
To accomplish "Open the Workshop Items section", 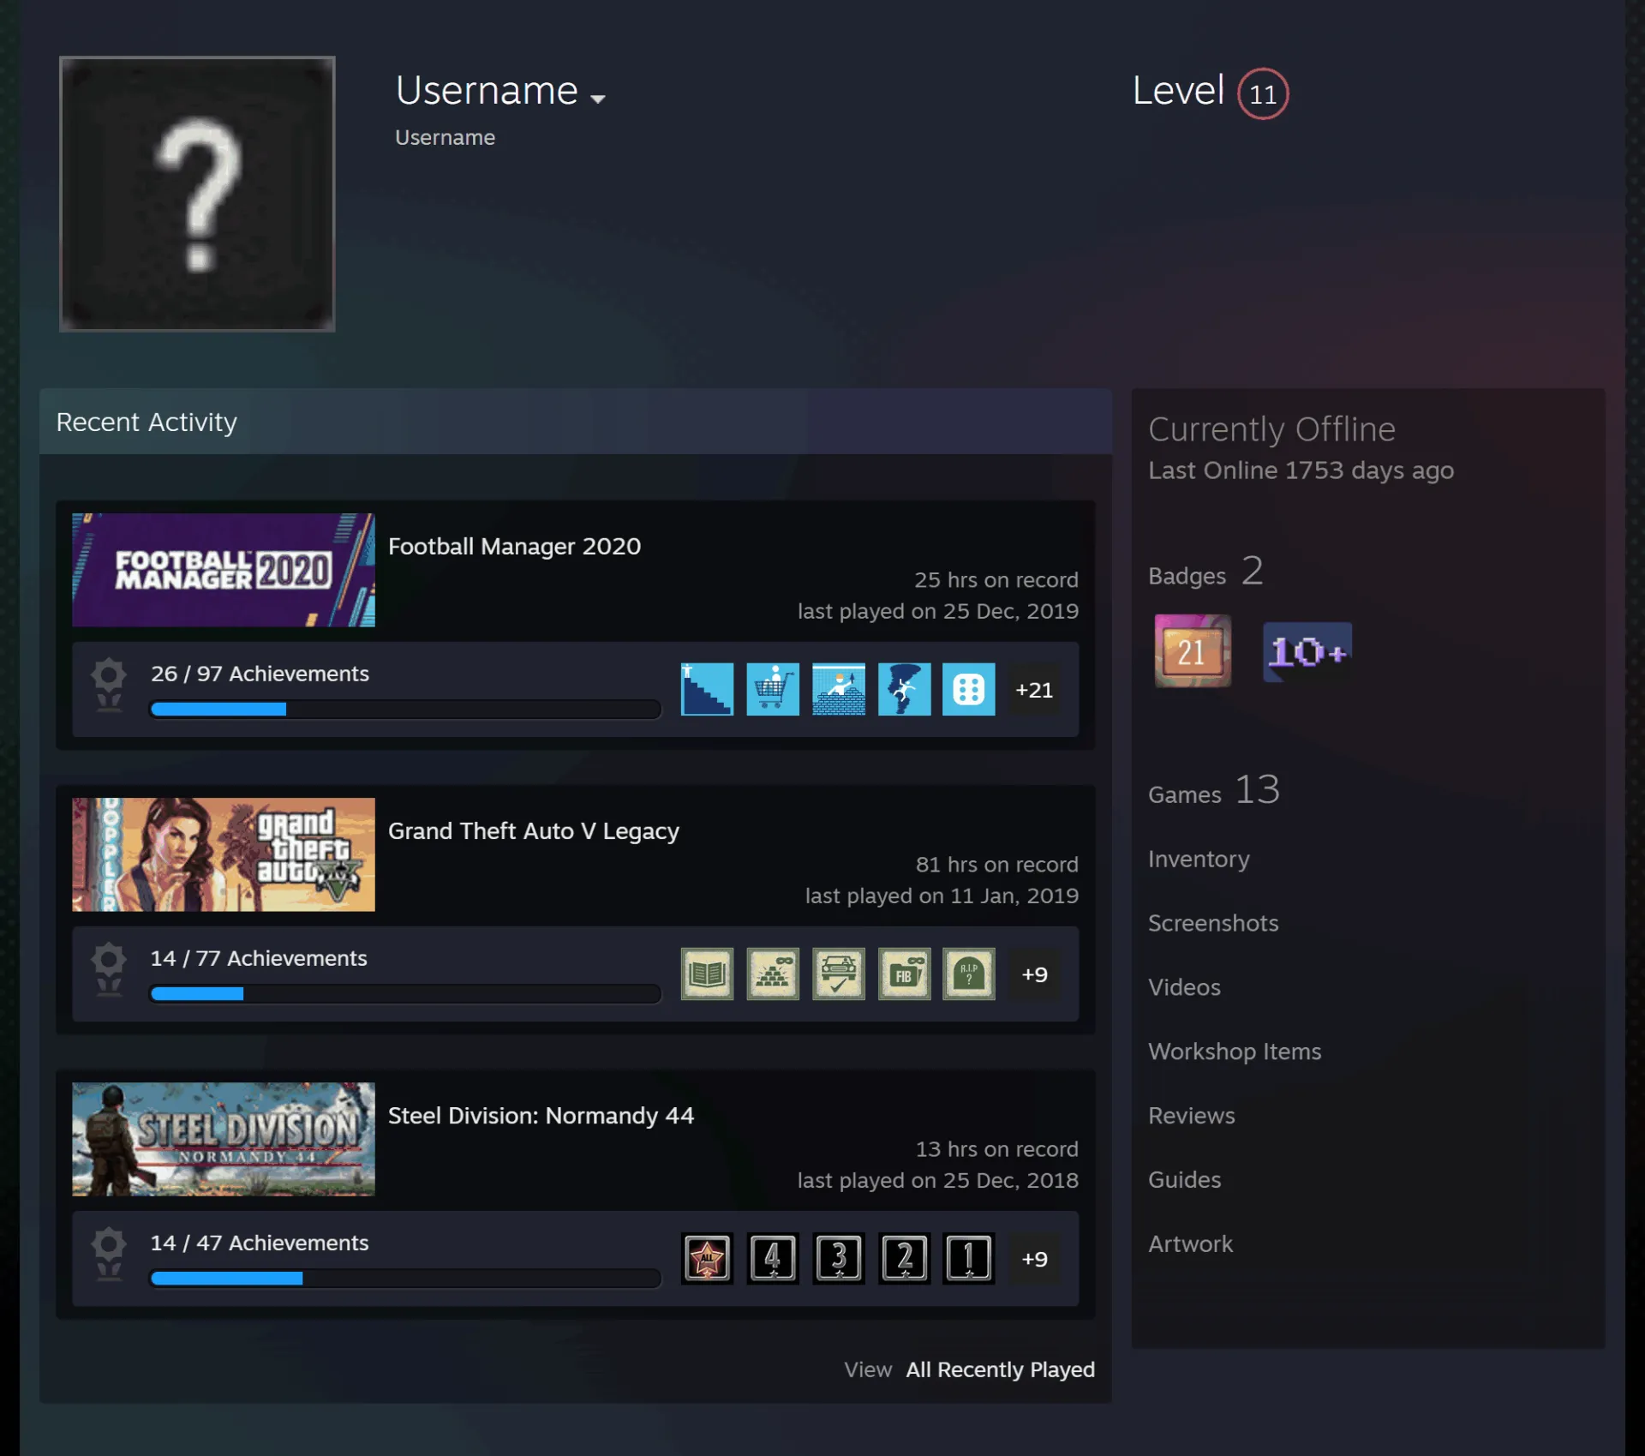I will [x=1235, y=1052].
